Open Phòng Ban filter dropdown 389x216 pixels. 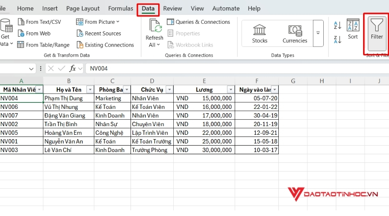pos(127,89)
